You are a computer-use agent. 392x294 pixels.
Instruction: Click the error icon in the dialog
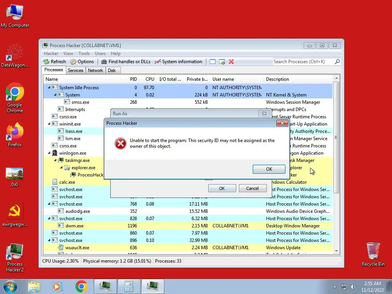[121, 144]
